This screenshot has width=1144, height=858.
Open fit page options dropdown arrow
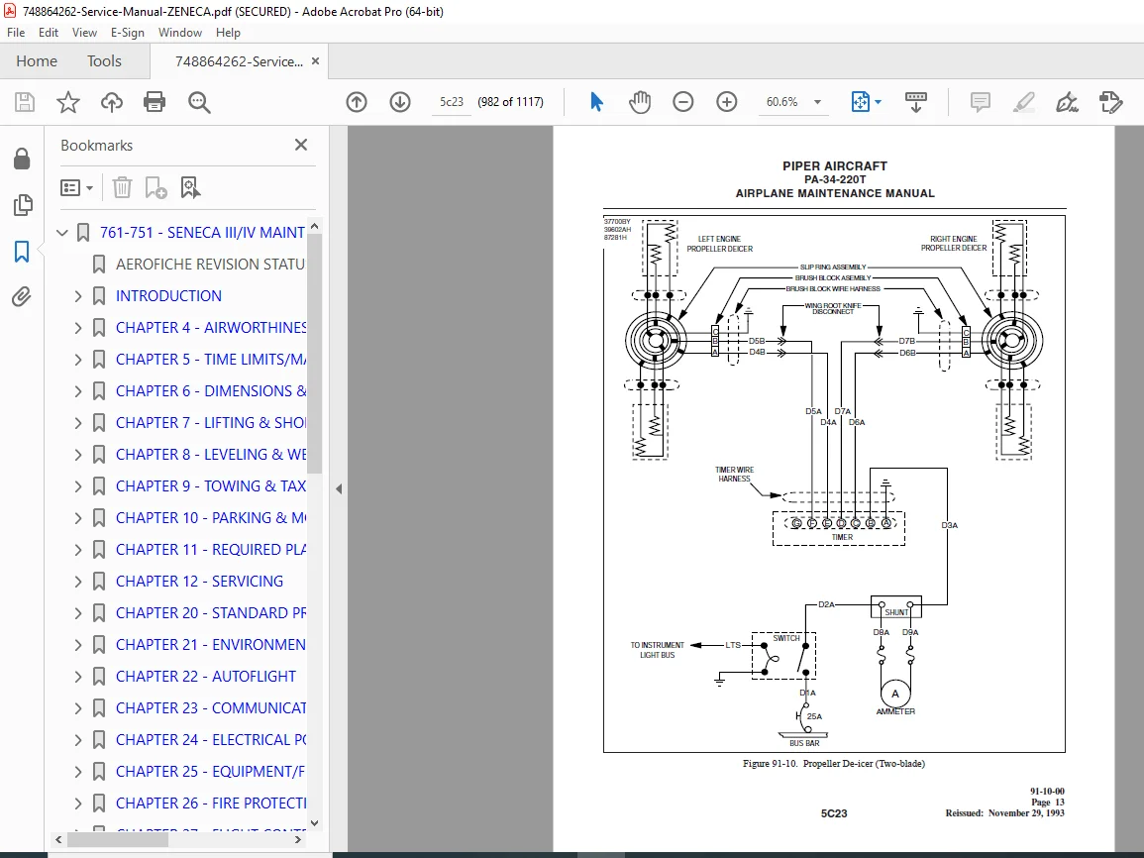pyautogui.click(x=878, y=102)
